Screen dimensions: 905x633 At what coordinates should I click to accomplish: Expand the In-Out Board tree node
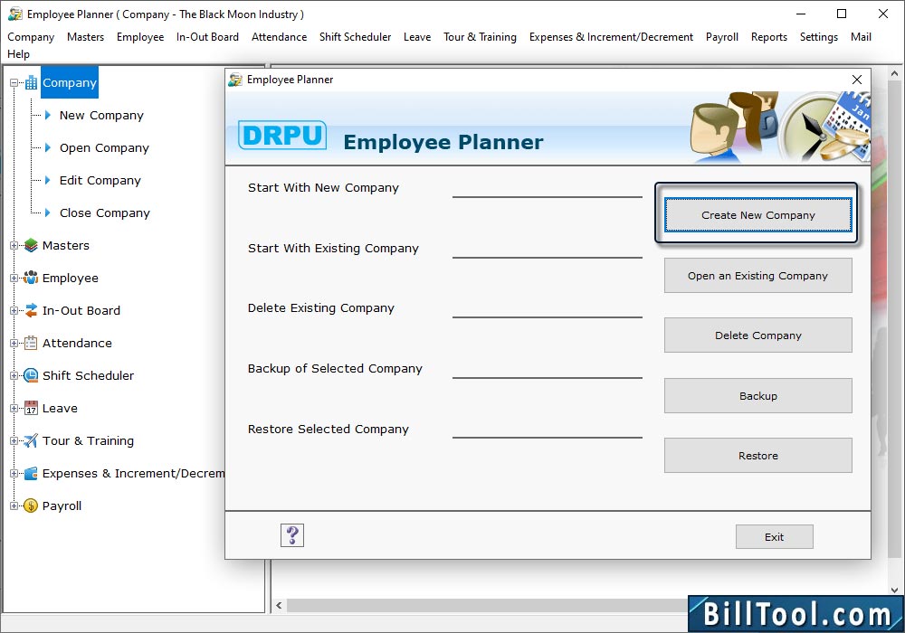[14, 311]
